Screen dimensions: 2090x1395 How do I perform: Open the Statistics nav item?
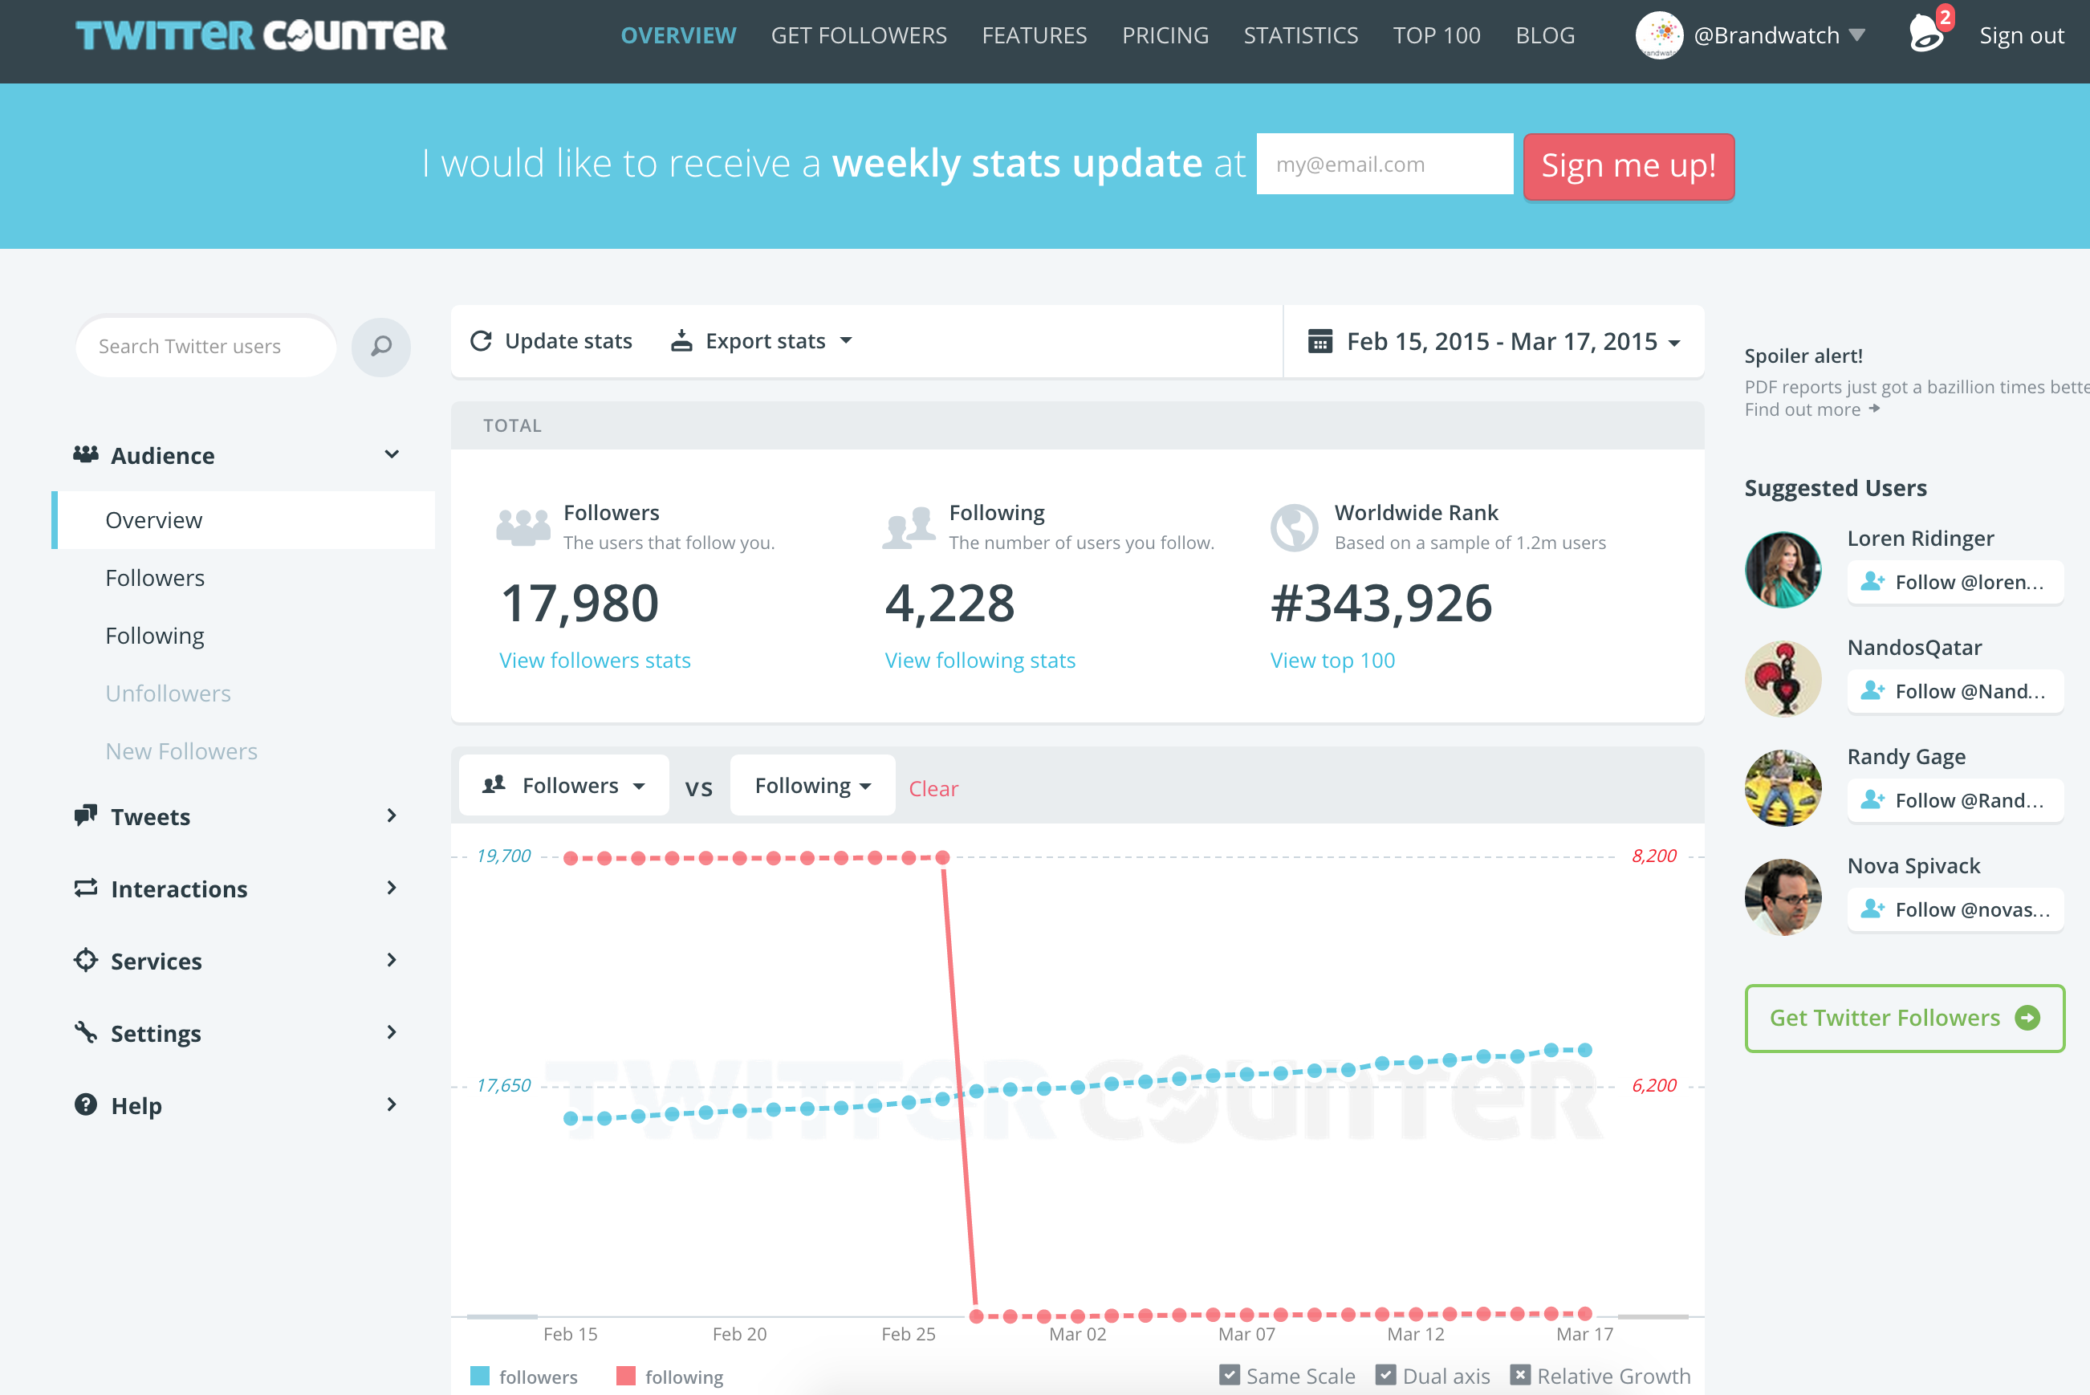(x=1300, y=35)
